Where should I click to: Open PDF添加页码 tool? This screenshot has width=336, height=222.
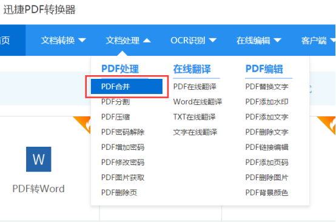pyautogui.click(x=267, y=163)
